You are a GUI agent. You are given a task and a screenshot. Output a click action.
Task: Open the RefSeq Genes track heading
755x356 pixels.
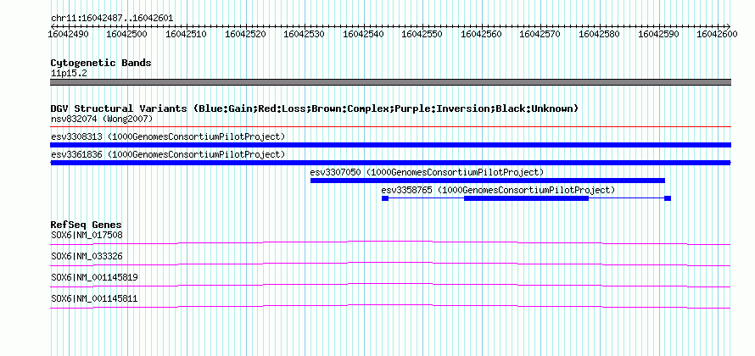[x=87, y=225]
